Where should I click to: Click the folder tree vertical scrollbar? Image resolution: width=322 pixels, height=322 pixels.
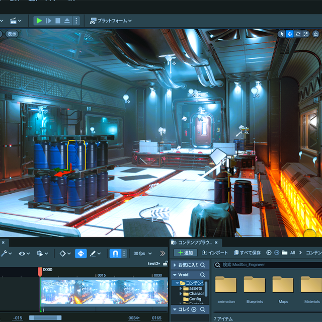coord(206,289)
